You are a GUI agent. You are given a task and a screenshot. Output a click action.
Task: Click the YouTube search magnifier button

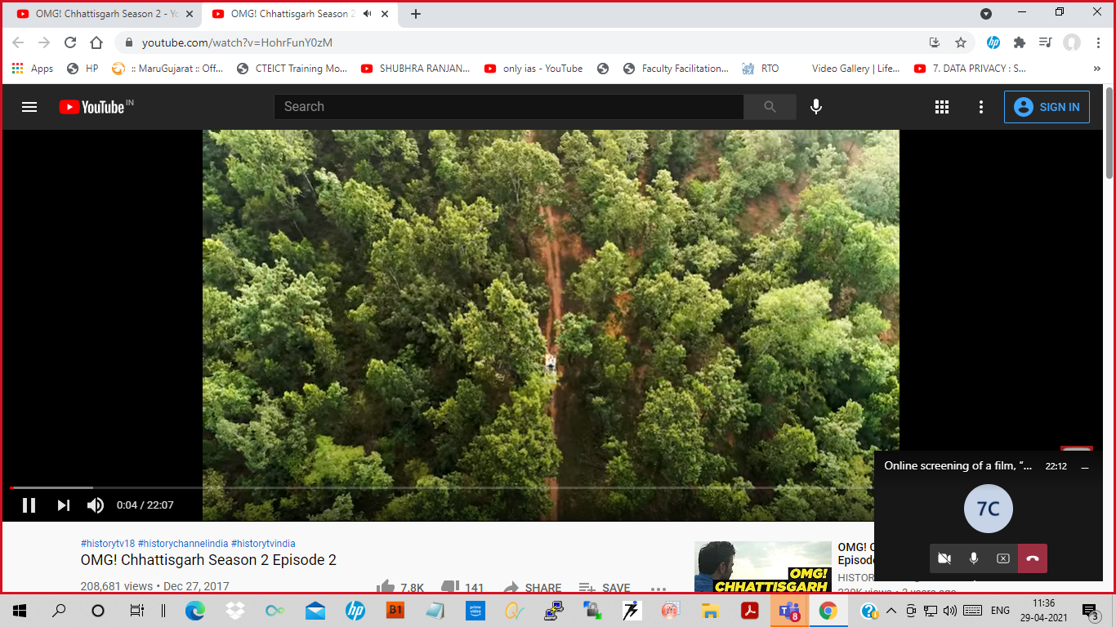click(770, 107)
